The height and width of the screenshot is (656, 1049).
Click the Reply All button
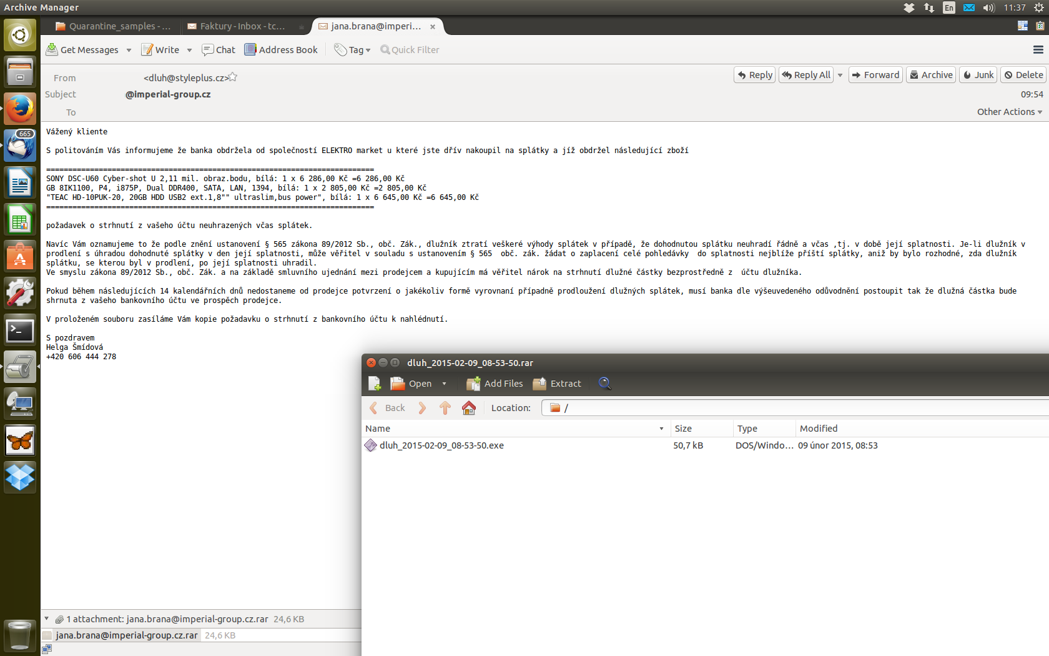coord(806,75)
